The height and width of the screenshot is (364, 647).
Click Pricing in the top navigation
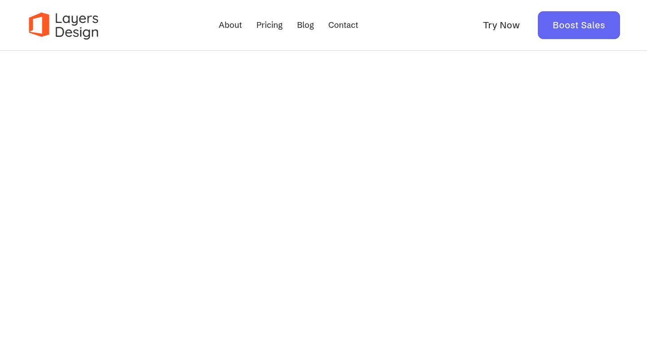269,25
